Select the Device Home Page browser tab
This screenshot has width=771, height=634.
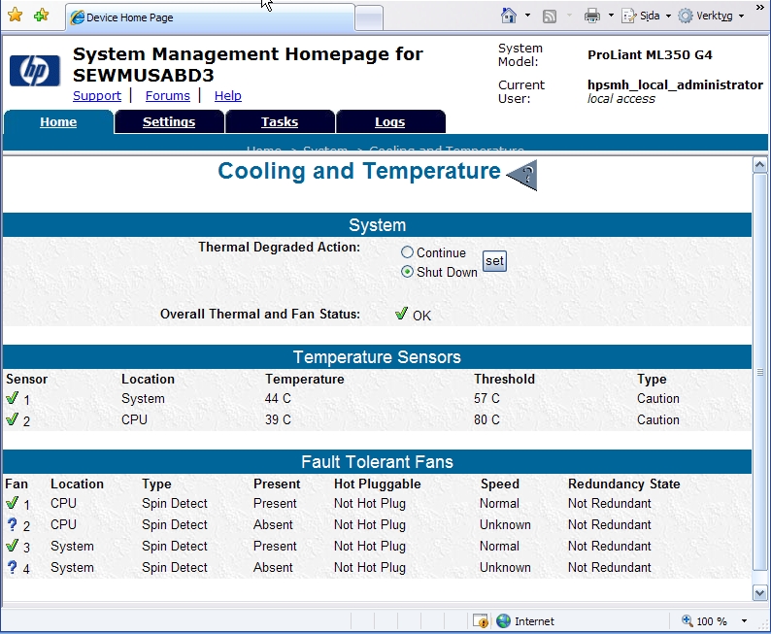coord(210,17)
